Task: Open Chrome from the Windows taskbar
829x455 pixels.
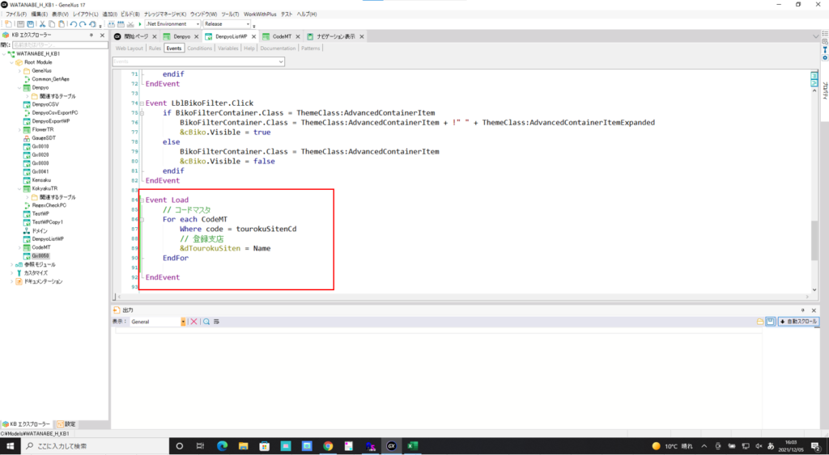Action: coord(328,446)
